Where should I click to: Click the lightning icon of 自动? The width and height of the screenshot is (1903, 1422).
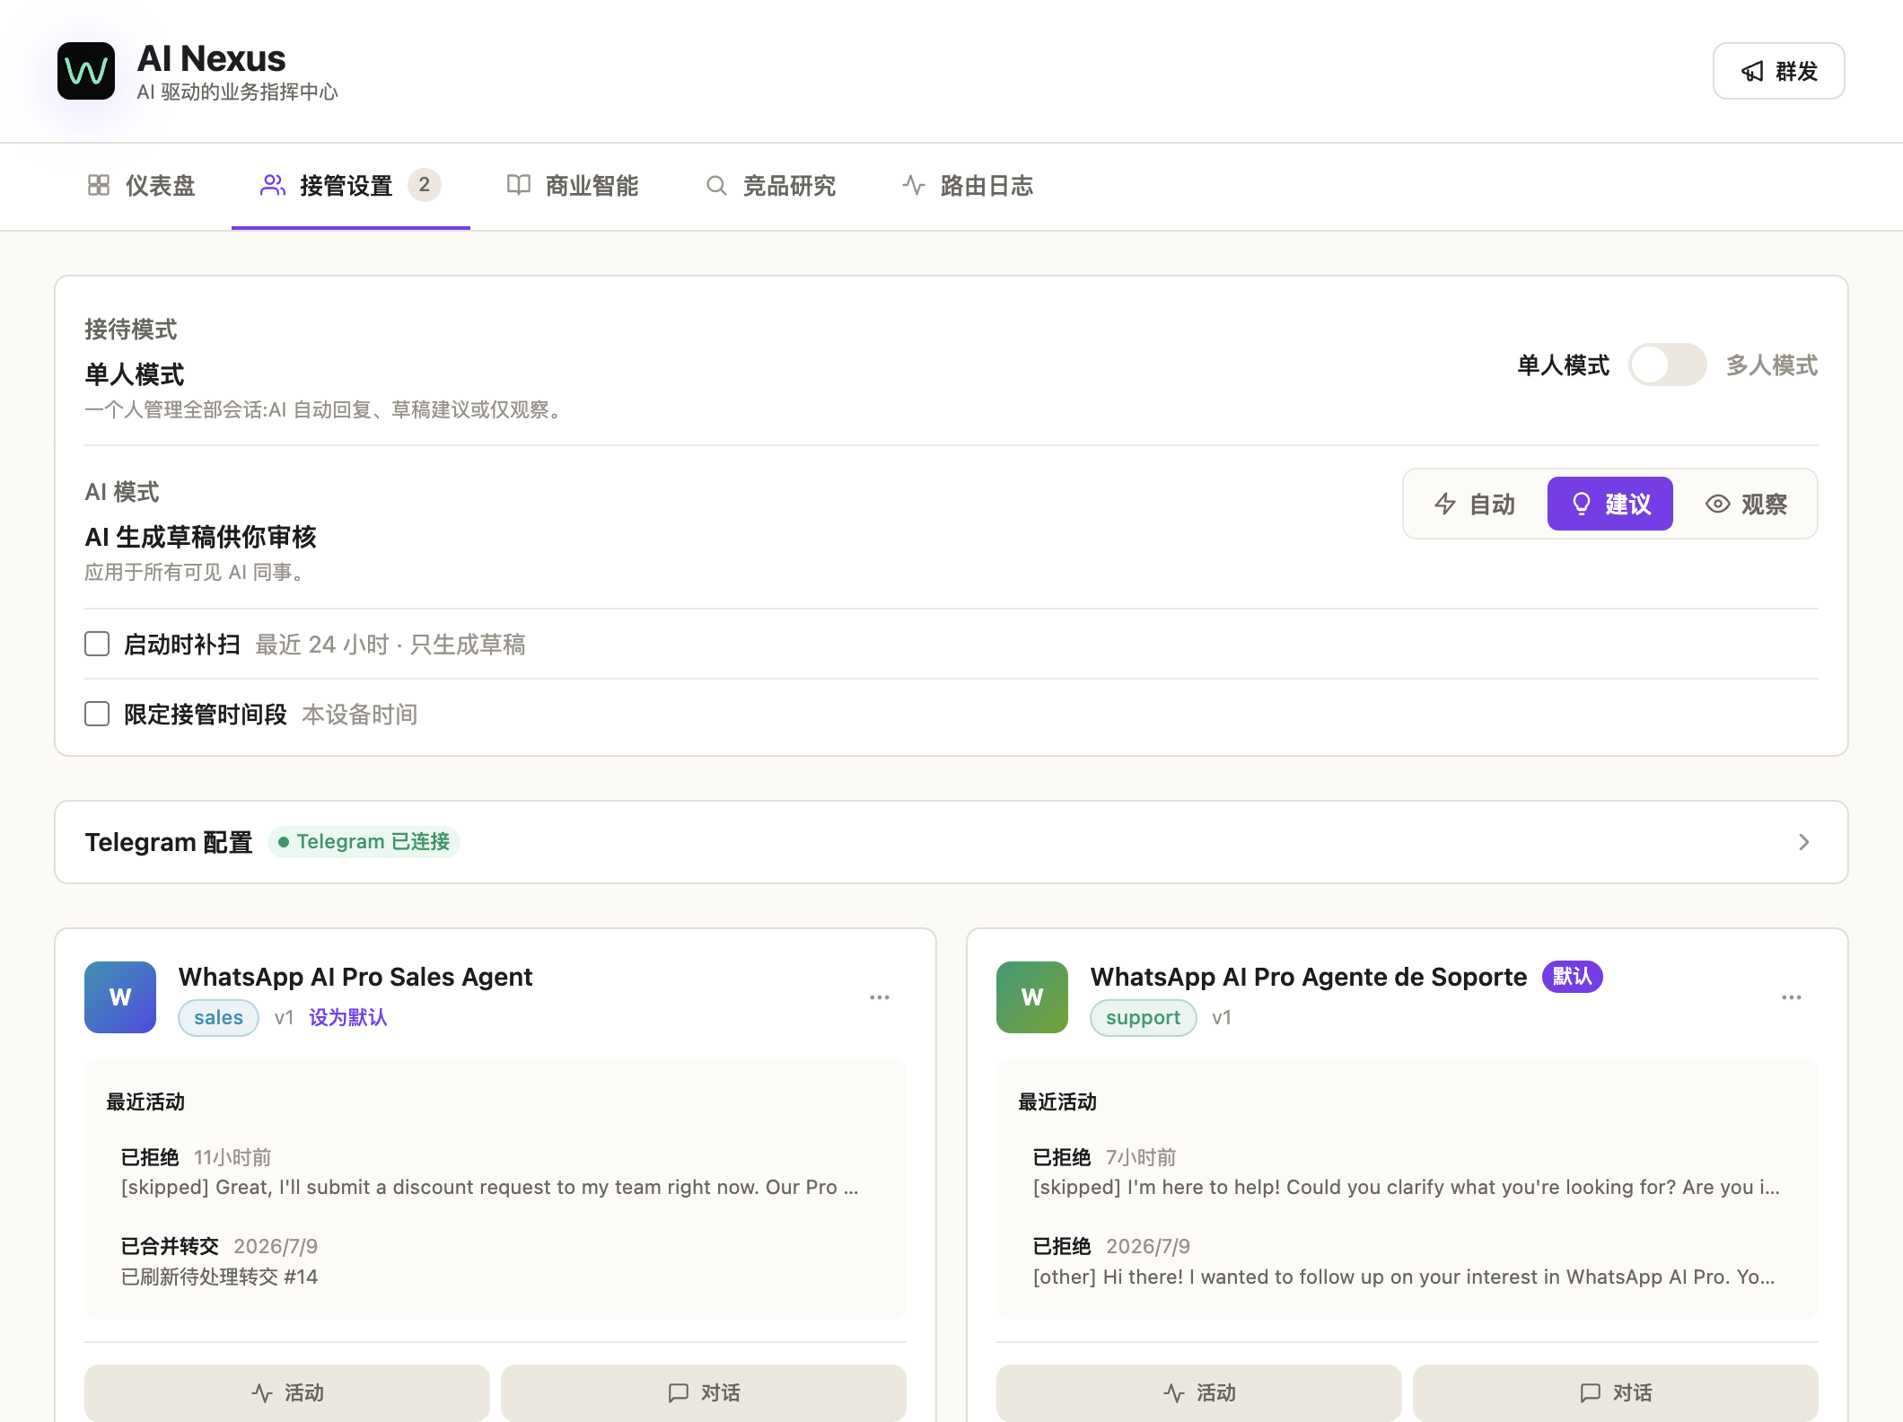(x=1444, y=504)
